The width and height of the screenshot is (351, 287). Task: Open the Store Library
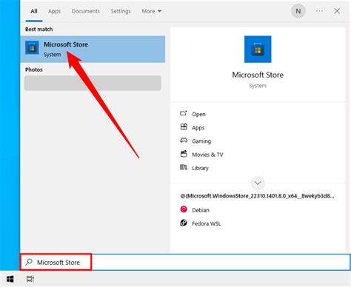tap(200, 168)
